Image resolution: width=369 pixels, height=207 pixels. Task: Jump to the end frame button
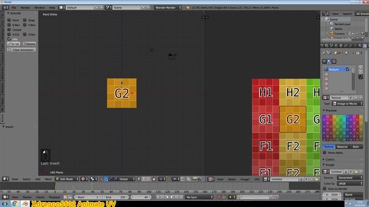click(x=181, y=197)
